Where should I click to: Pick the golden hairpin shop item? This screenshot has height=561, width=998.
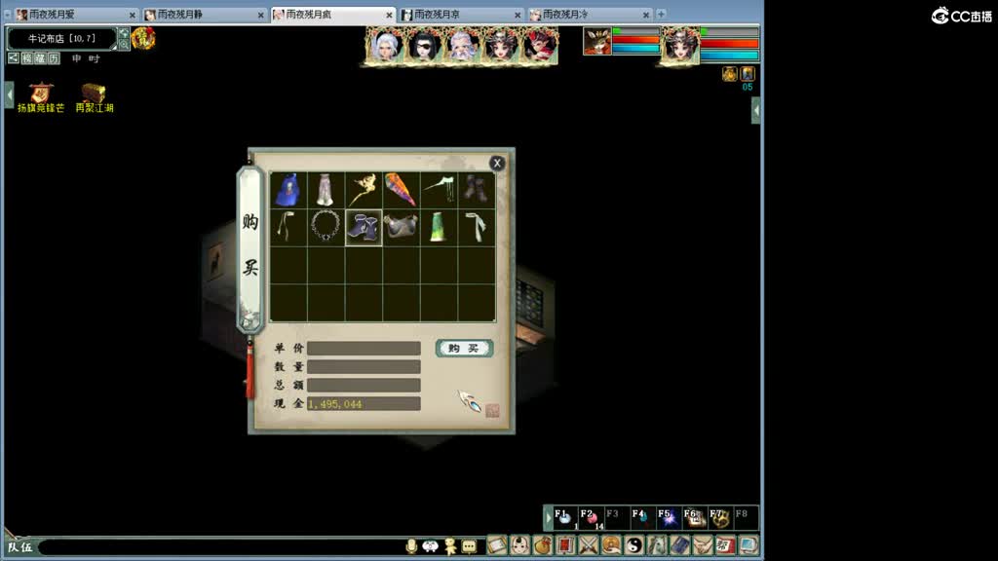tap(364, 190)
